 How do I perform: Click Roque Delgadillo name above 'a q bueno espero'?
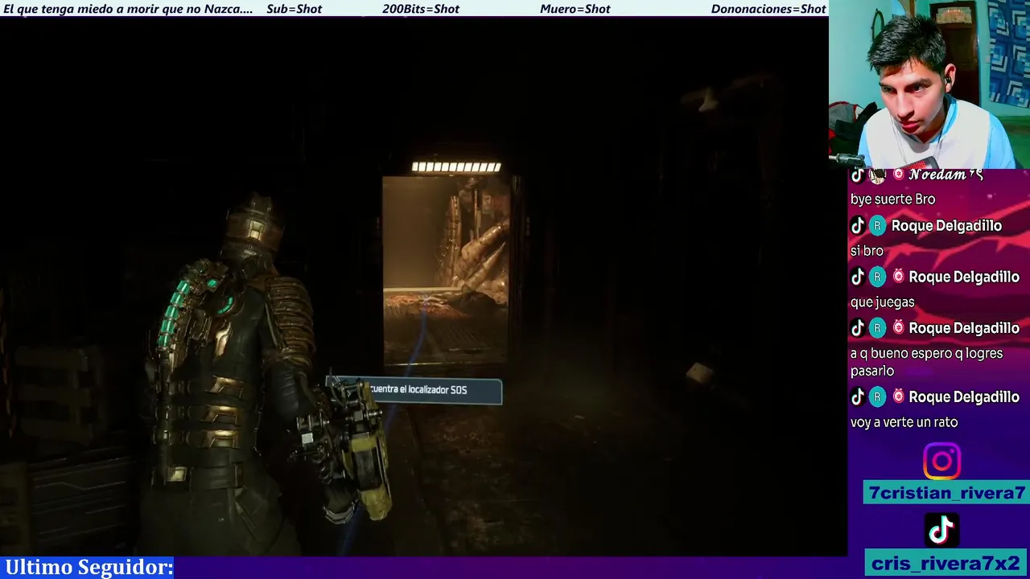964,328
